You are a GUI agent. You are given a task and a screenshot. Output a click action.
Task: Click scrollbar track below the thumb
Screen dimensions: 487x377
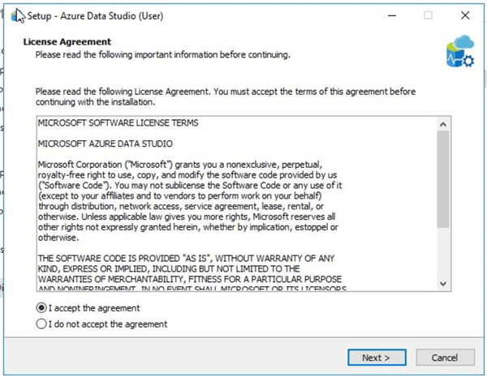tap(443, 255)
